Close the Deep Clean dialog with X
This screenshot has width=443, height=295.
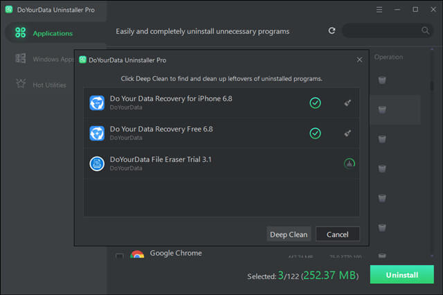tap(359, 60)
